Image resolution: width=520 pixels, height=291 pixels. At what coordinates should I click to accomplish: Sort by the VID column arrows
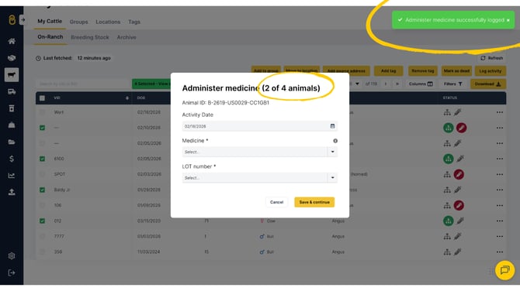point(127,98)
